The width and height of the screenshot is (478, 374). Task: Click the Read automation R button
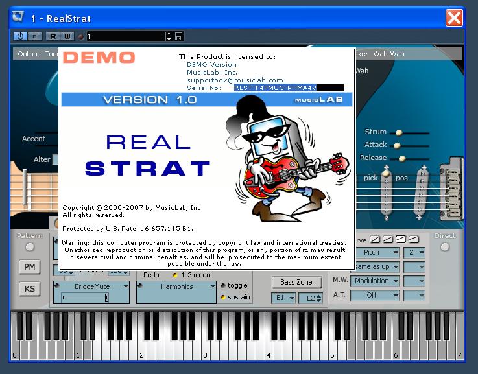click(53, 36)
